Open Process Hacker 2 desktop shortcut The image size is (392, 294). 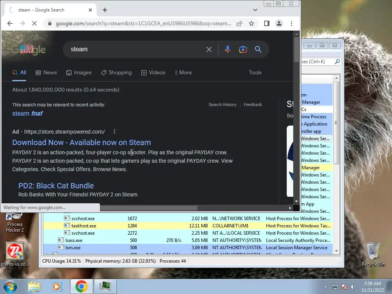(15, 222)
